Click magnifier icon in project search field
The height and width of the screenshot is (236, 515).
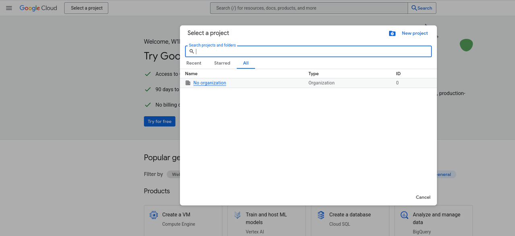point(192,51)
